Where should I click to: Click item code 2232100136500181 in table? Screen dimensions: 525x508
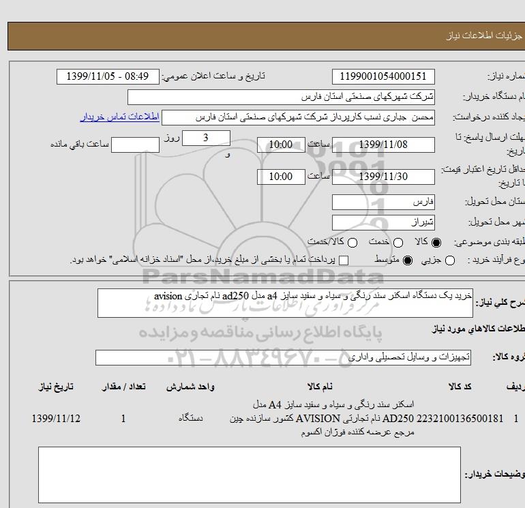tap(460, 419)
